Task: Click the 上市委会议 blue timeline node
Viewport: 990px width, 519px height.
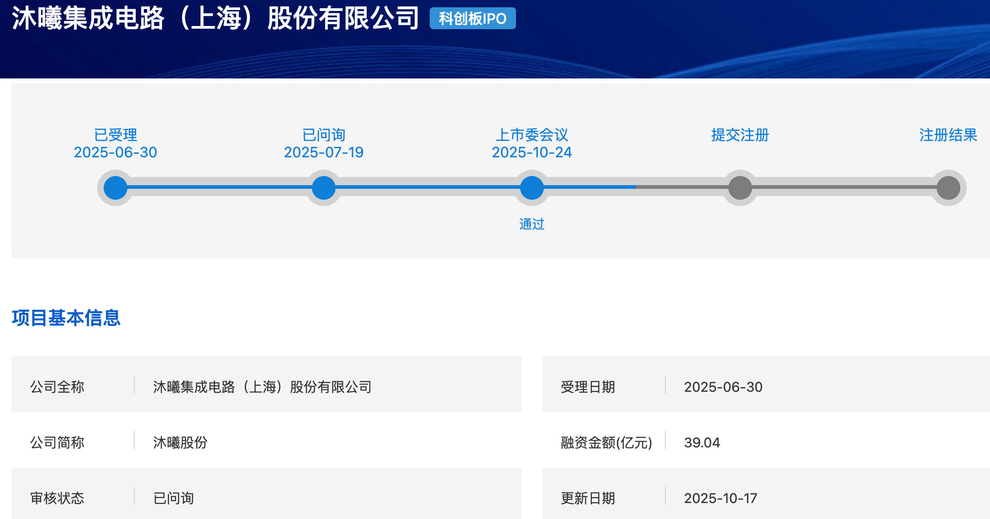Action: point(532,187)
